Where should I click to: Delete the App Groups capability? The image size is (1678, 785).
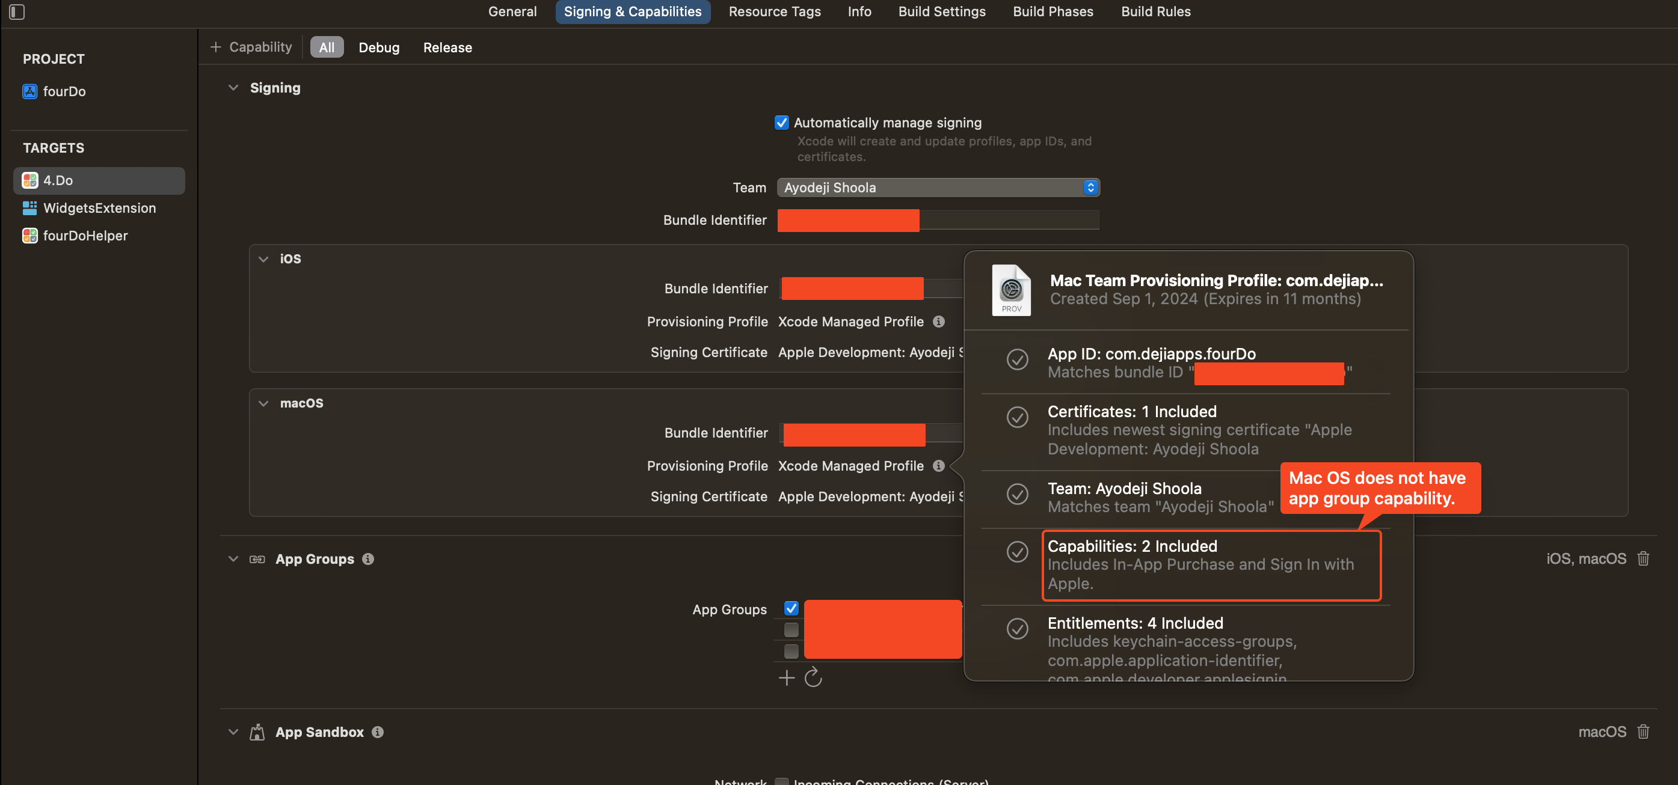[1644, 558]
